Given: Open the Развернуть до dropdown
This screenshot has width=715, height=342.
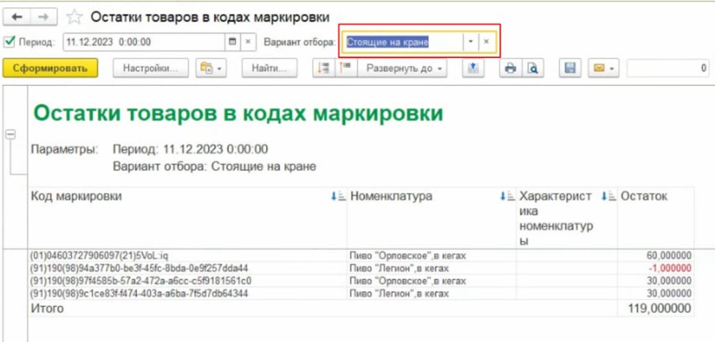Looking at the screenshot, I should tap(402, 68).
